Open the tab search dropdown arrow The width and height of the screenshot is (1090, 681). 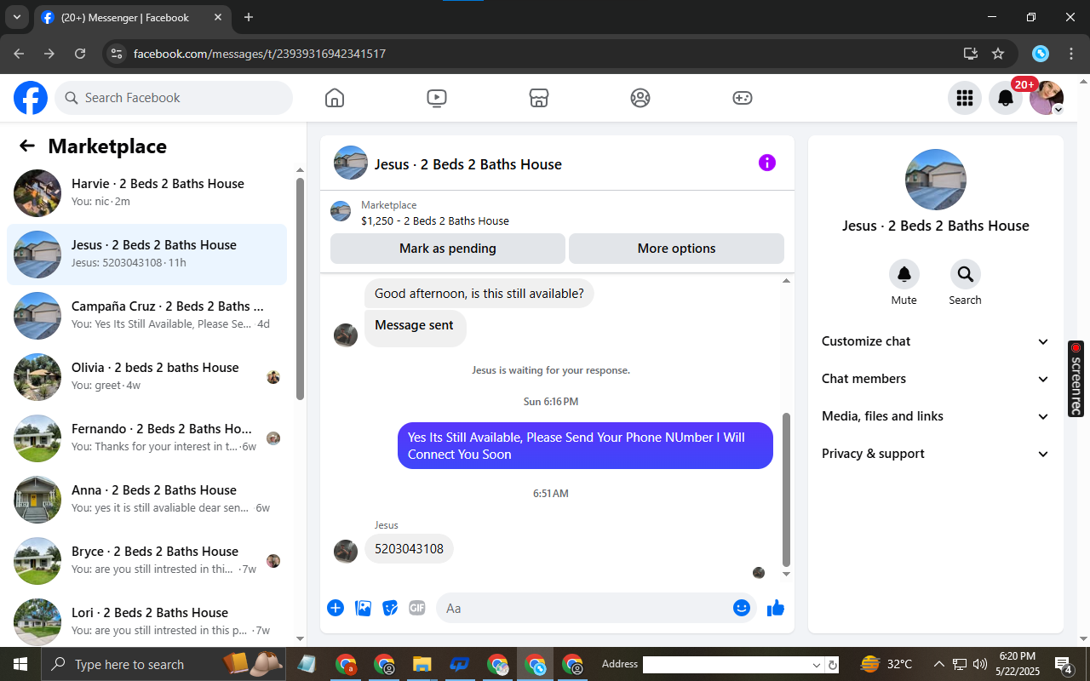16,17
